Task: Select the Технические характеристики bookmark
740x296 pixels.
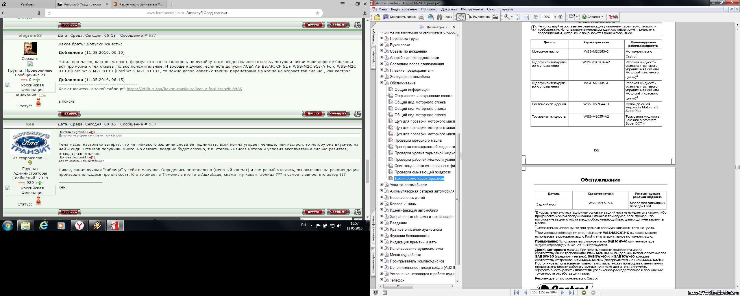Action: coord(419,178)
